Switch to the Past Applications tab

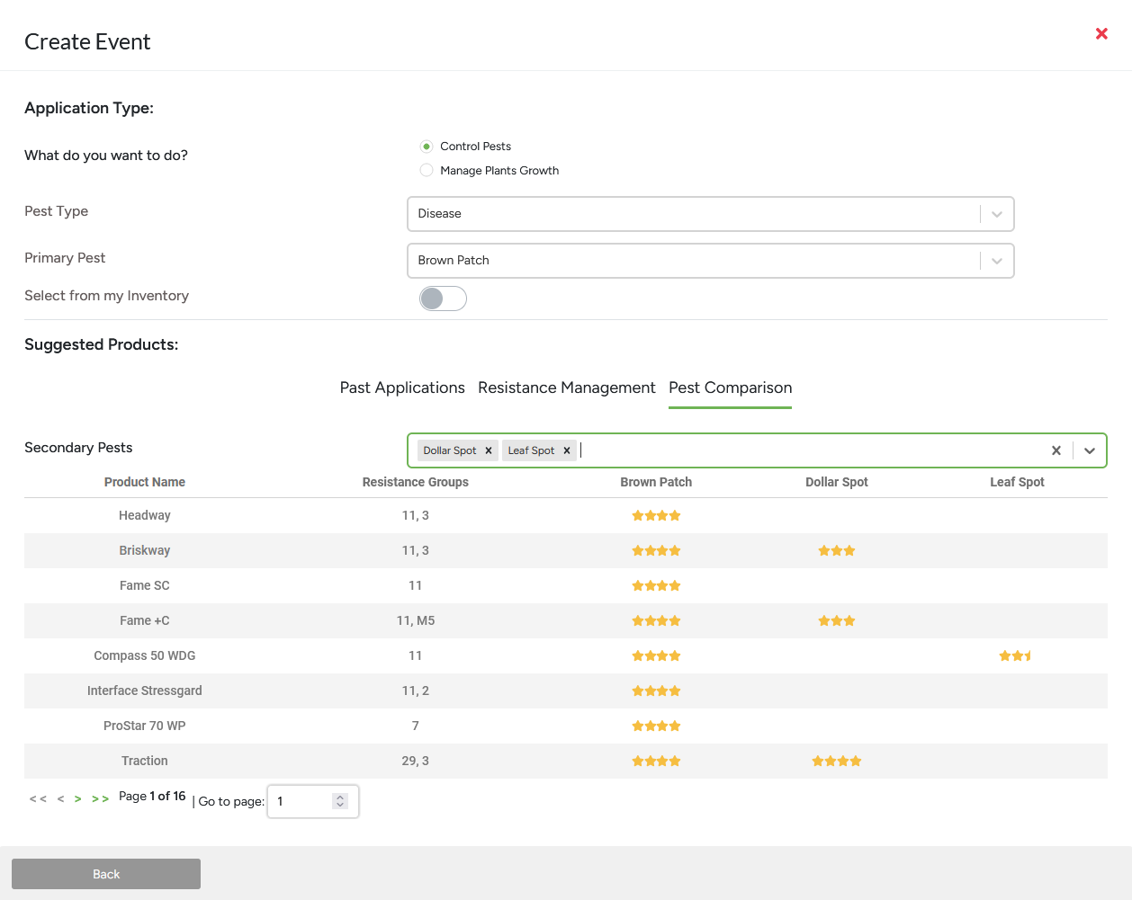(x=402, y=388)
